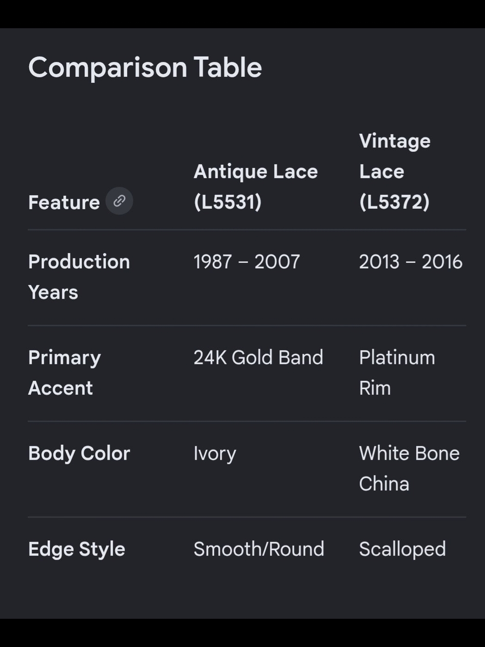Click the Feature column header
Screen dimensions: 485x647
coord(64,202)
